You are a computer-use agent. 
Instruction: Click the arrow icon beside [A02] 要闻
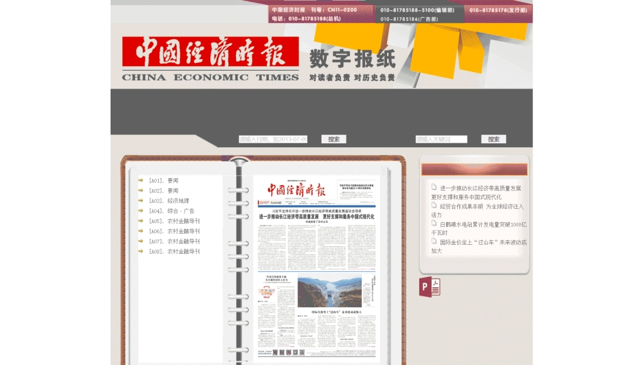tap(141, 190)
